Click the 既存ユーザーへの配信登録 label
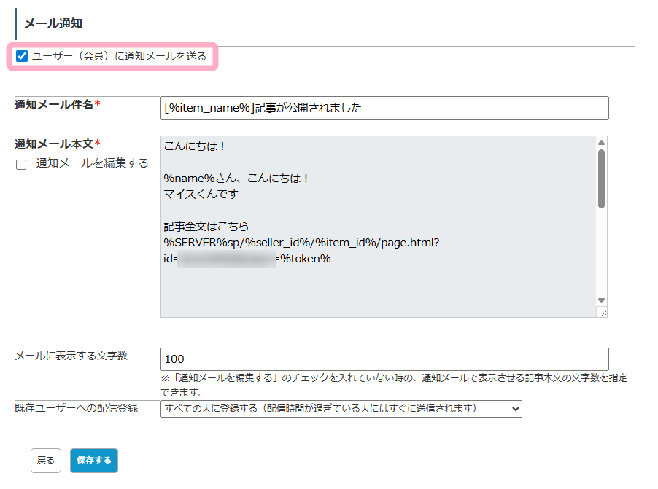The height and width of the screenshot is (489, 658). tap(77, 407)
